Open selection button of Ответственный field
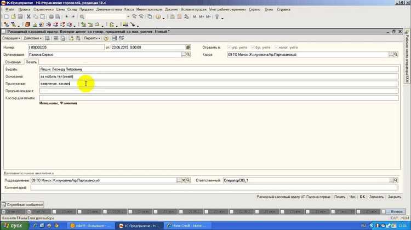Image resolution: width=411 pixels, height=230 pixels. [391, 180]
